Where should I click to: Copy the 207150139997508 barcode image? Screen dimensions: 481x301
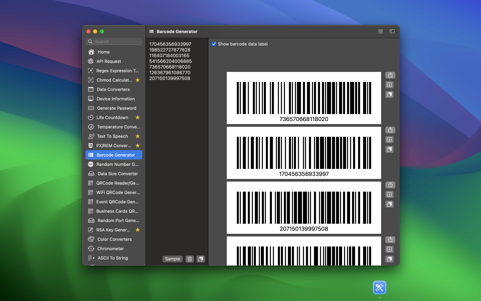pos(389,204)
